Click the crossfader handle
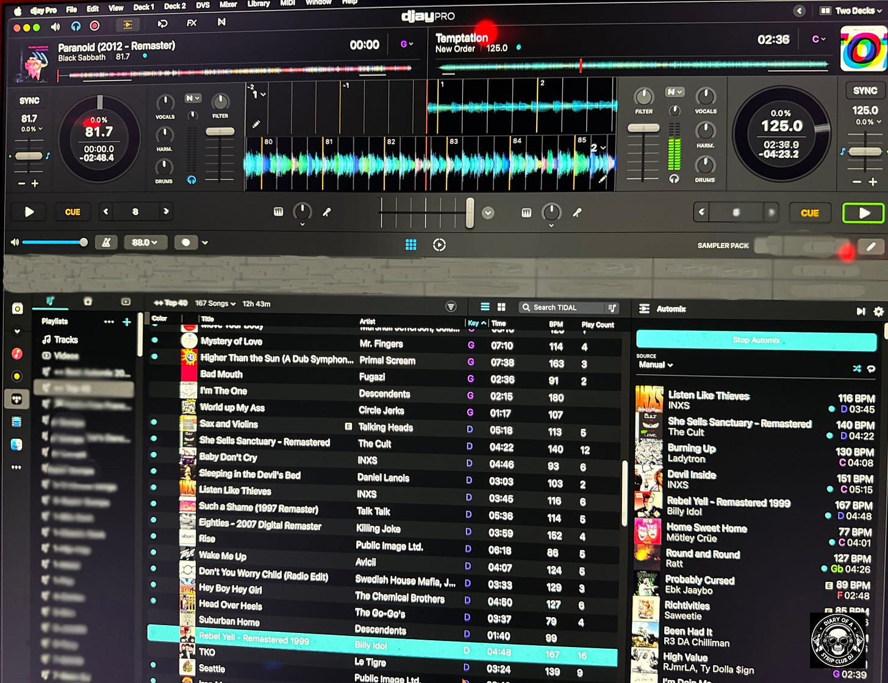 tap(470, 213)
